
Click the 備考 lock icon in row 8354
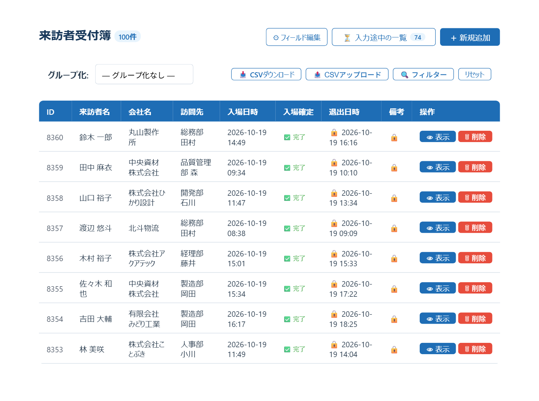coord(394,319)
